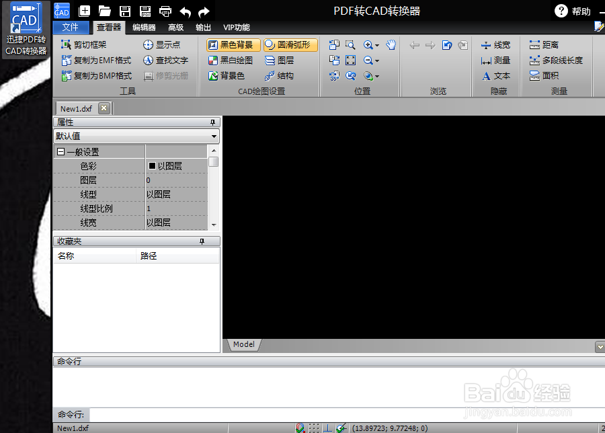Open the 默认值 properties dropdown
The height and width of the screenshot is (433, 605).
click(x=214, y=136)
